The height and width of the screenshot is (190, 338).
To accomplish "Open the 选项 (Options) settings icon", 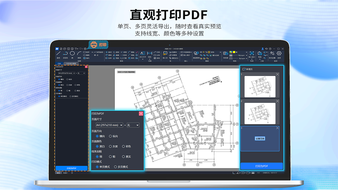I will point(279,54).
